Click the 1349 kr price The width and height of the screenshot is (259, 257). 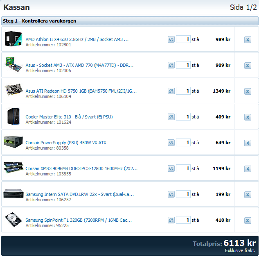coord(222,91)
